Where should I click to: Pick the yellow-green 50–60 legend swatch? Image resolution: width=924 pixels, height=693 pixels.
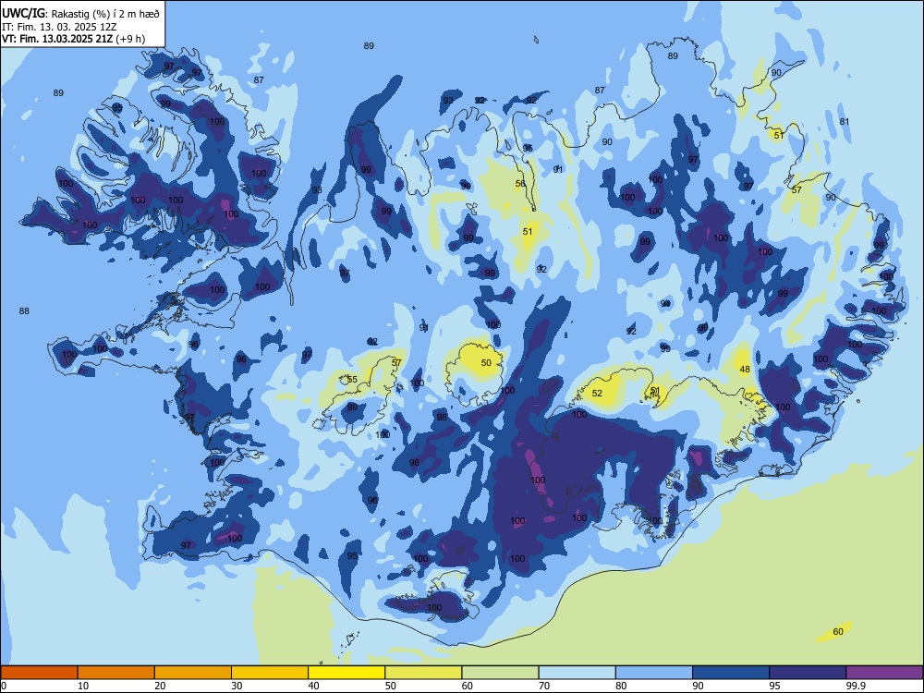423,673
